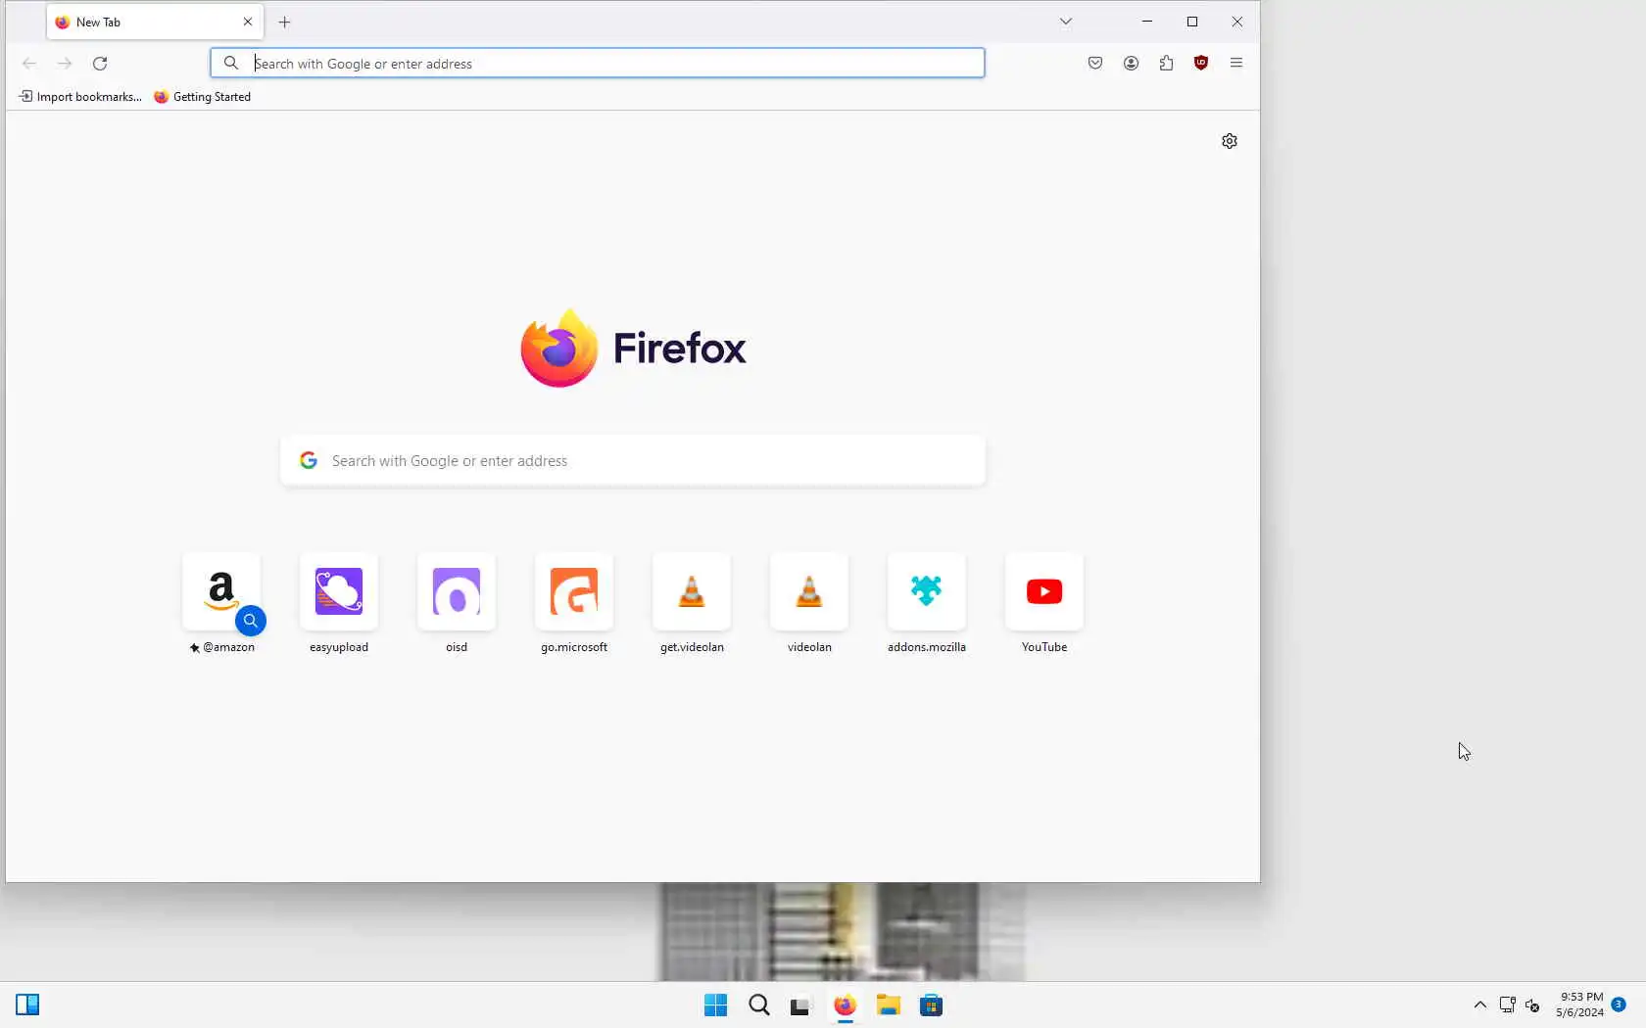The height and width of the screenshot is (1028, 1646).
Task: Open the taskbar clock and date
Action: (x=1579, y=1005)
